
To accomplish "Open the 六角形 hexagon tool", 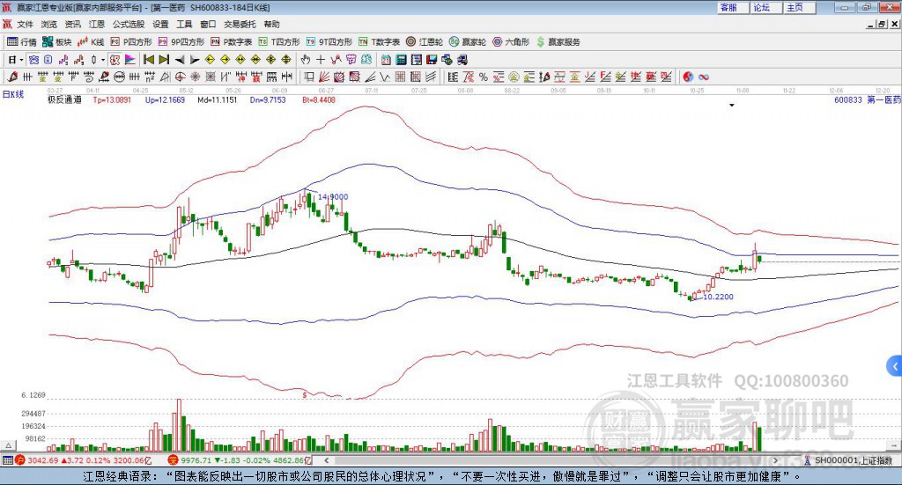I will pyautogui.click(x=511, y=42).
